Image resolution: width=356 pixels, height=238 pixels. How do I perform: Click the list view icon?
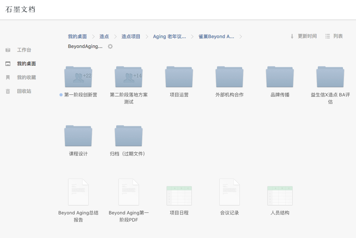[327, 36]
